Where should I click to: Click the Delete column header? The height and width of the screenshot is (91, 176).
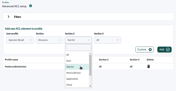point(150,60)
